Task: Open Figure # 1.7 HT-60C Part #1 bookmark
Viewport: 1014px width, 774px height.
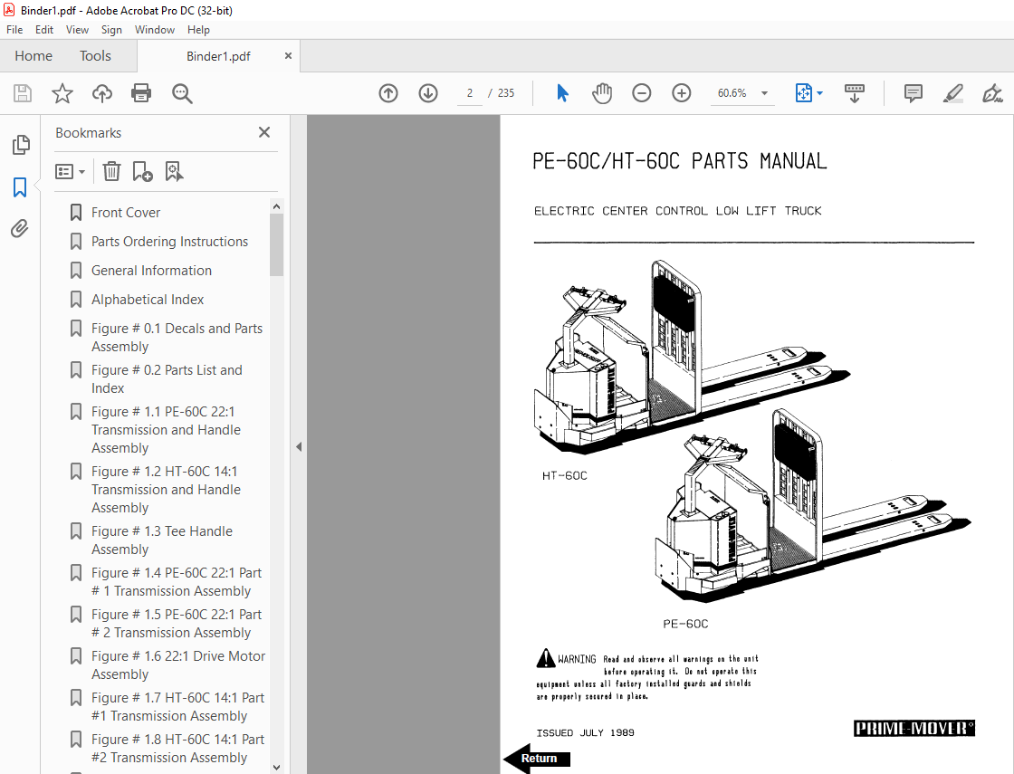Action: [x=177, y=707]
